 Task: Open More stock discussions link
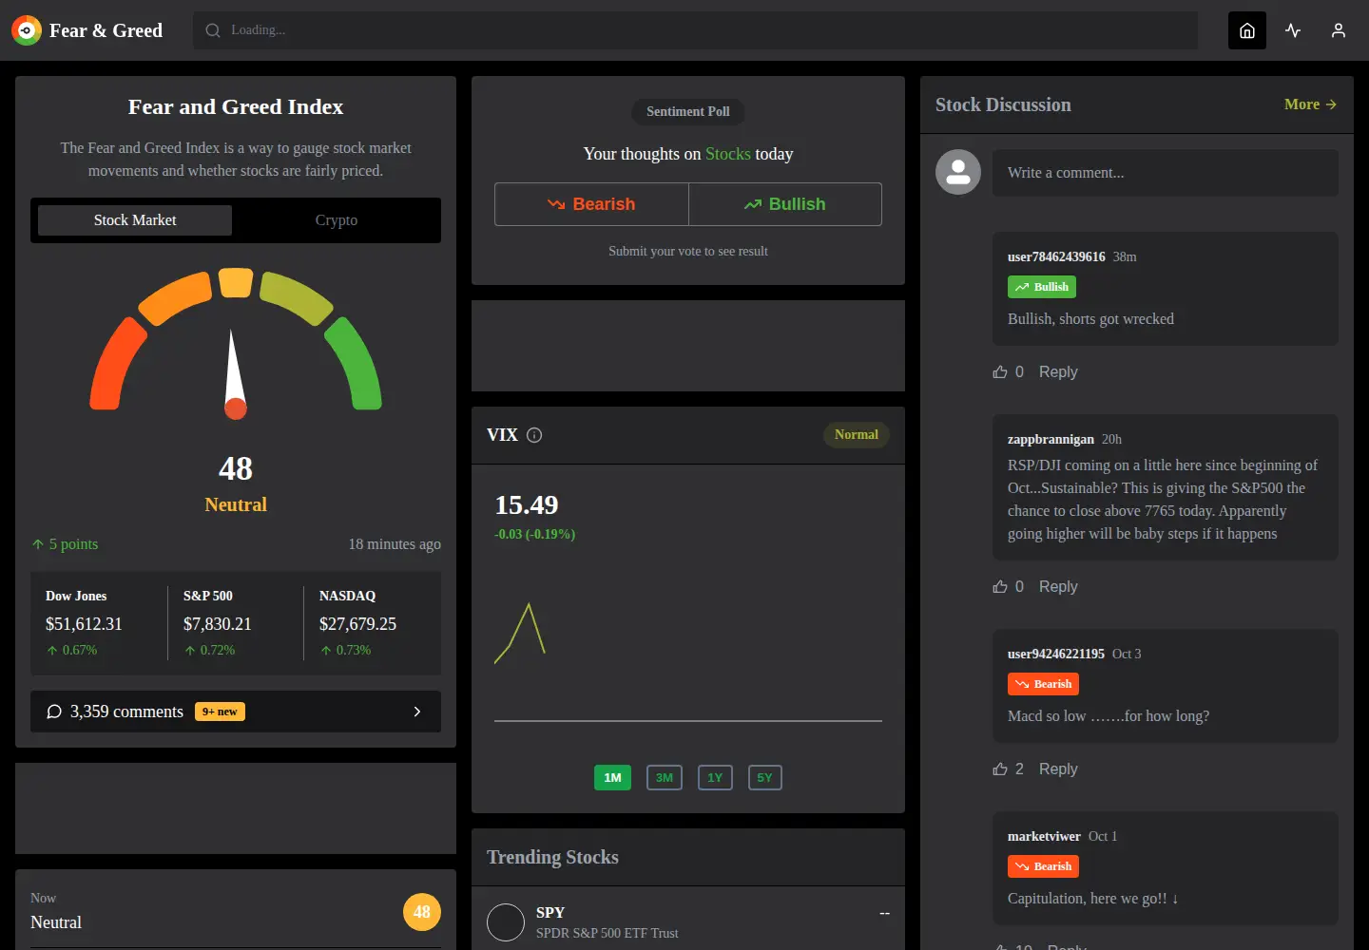pyautogui.click(x=1310, y=104)
